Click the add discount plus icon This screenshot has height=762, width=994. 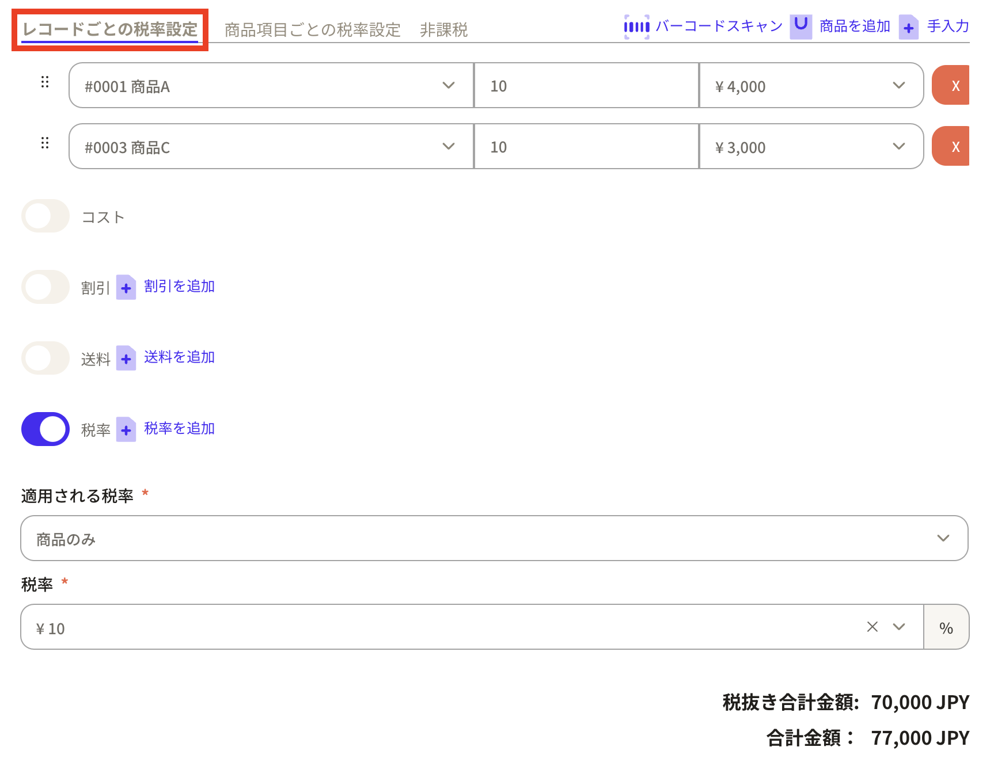click(x=126, y=288)
